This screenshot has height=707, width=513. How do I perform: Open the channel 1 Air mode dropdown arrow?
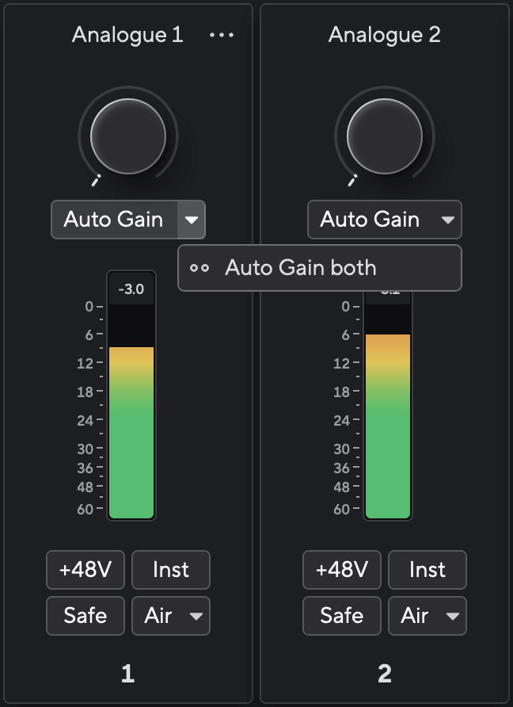pyautogui.click(x=196, y=616)
